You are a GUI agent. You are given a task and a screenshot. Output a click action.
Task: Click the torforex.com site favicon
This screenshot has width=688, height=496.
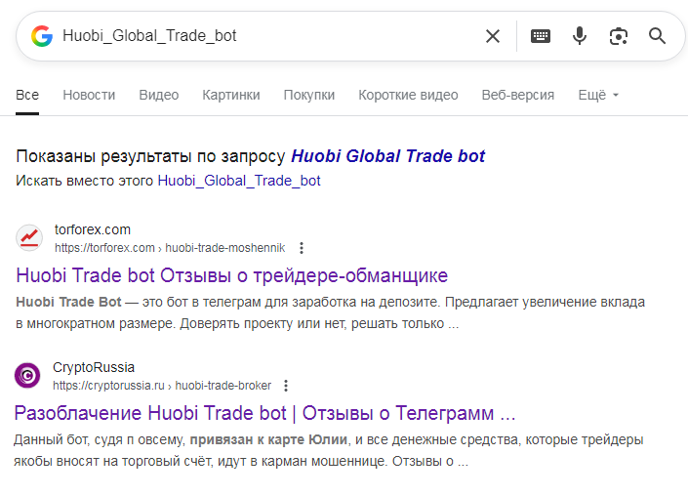coord(29,238)
